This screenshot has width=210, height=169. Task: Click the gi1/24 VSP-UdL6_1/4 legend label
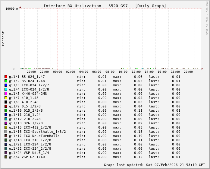[x=29, y=153]
